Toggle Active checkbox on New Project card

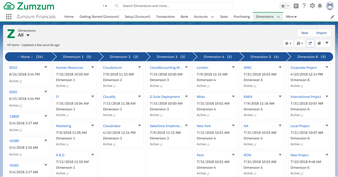point(302,174)
